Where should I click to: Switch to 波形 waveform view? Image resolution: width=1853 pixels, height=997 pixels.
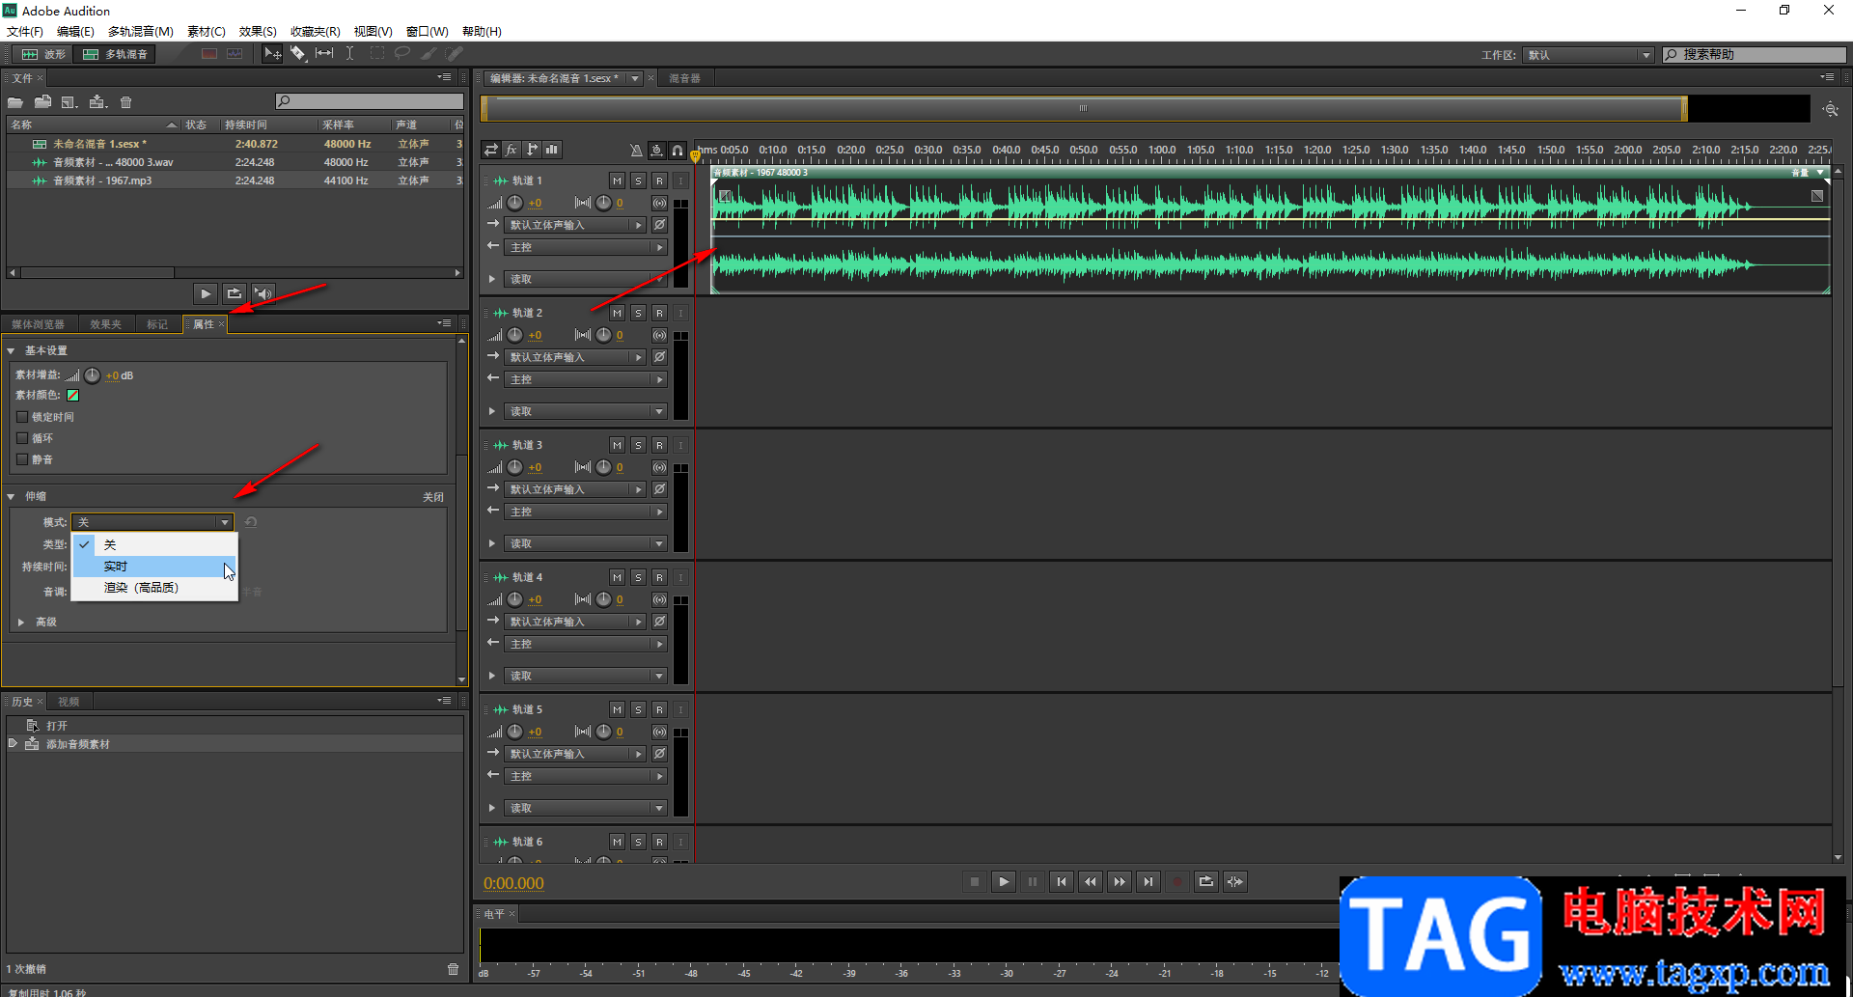click(x=44, y=54)
